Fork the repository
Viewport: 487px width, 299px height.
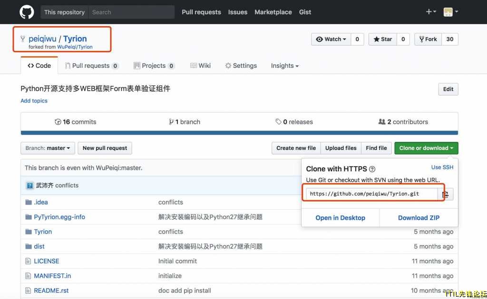click(x=428, y=39)
